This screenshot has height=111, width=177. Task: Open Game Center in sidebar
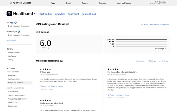coord(12,106)
